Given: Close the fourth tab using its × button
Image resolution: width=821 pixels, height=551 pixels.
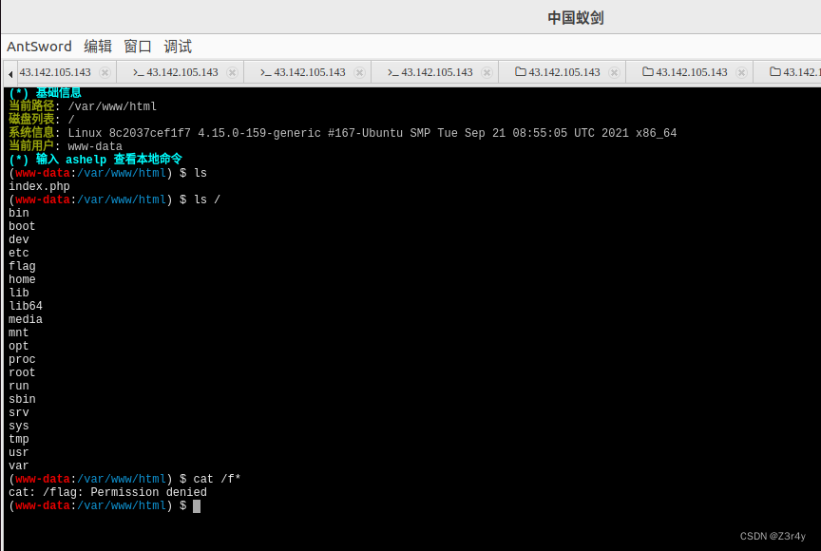Looking at the screenshot, I should 486,71.
